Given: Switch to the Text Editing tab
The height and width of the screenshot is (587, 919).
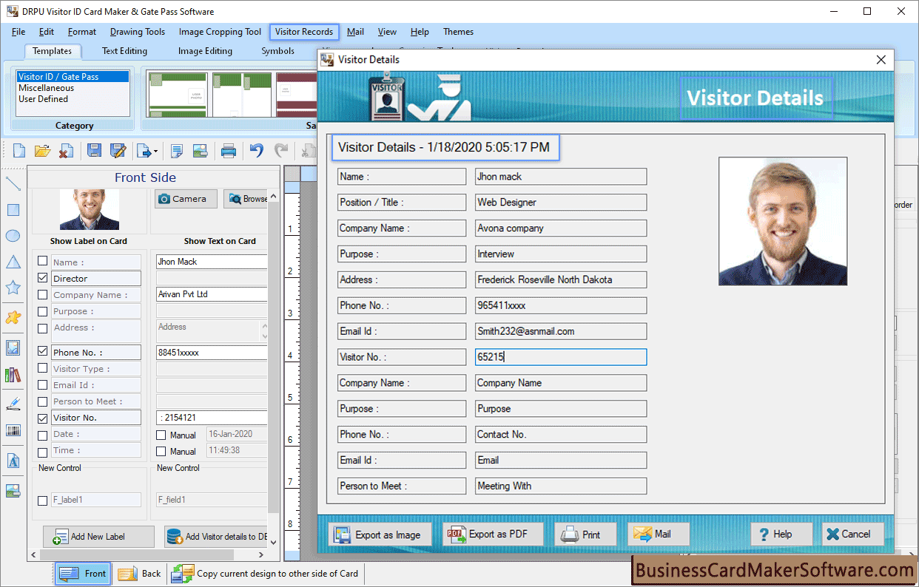Looking at the screenshot, I should (x=124, y=51).
